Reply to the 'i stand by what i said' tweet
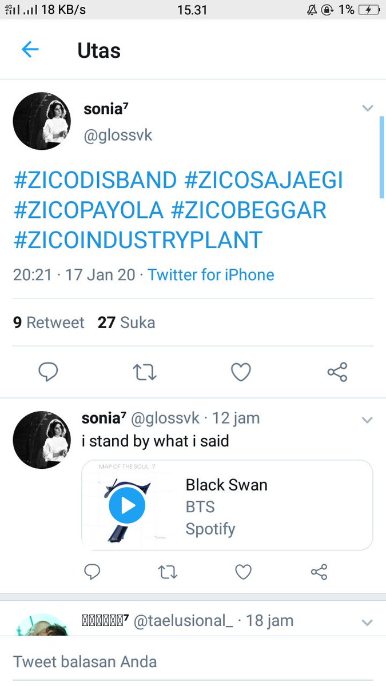386x686 pixels. pyautogui.click(x=92, y=572)
